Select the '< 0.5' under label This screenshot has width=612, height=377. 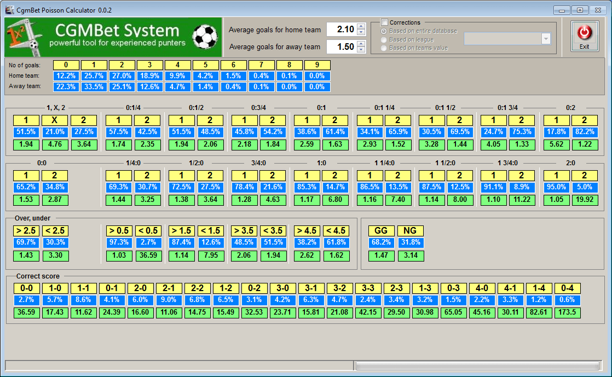pos(148,231)
